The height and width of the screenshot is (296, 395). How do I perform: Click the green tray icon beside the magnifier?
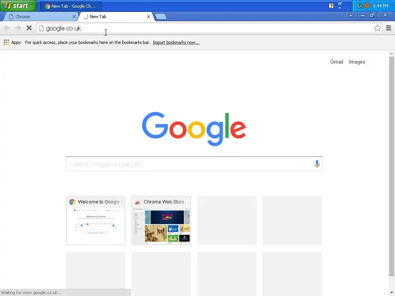(x=359, y=5)
